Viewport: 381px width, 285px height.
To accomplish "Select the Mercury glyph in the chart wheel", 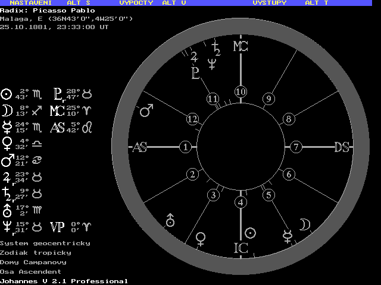I will click(288, 236).
